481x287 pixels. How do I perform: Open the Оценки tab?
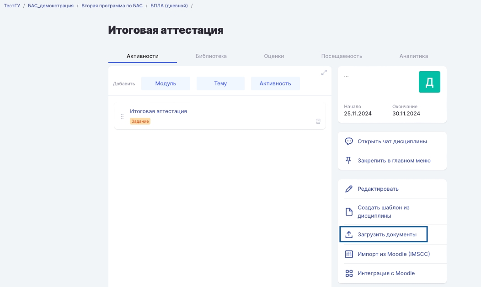tap(274, 56)
